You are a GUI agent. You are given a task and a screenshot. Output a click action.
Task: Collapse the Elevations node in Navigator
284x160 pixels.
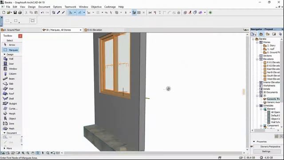click(x=257, y=59)
